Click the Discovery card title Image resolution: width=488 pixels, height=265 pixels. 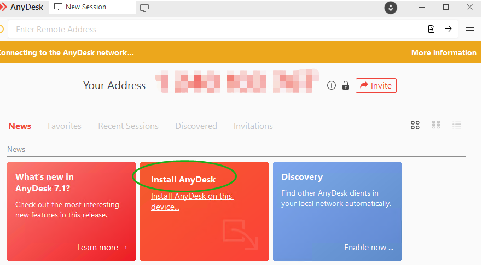[302, 177]
